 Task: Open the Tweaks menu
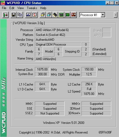32,8
